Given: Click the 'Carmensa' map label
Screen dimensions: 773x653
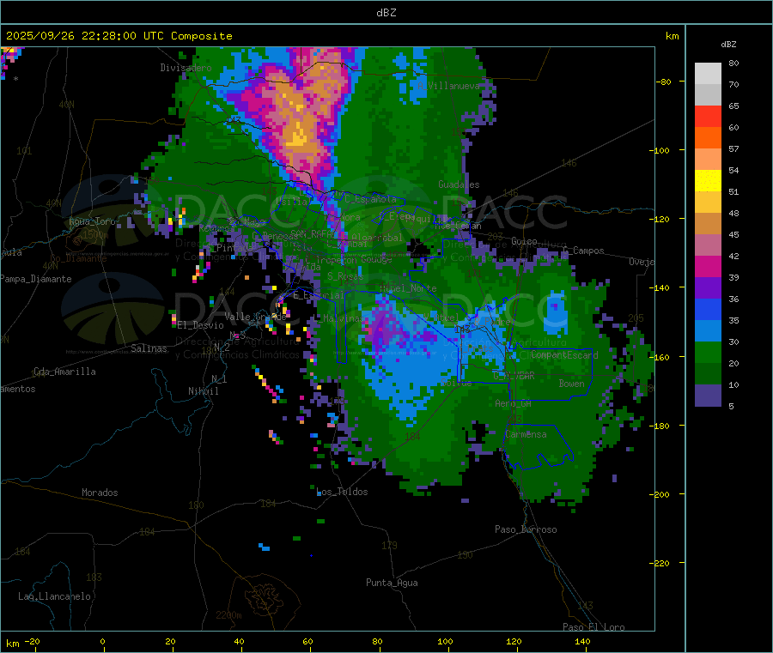Looking at the screenshot, I should coord(526,434).
